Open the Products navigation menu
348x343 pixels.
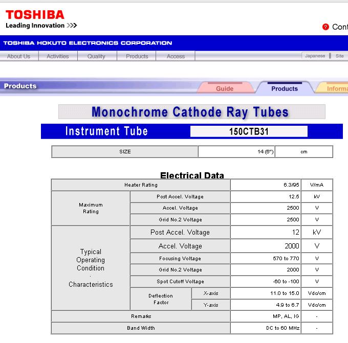[137, 56]
